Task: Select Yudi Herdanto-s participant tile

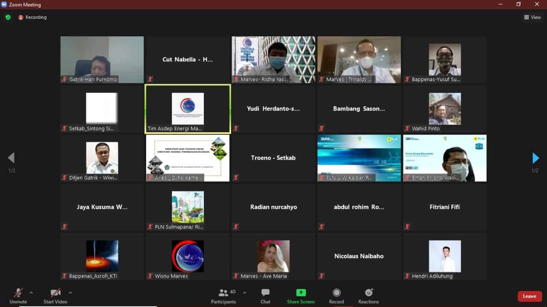Action: point(273,109)
